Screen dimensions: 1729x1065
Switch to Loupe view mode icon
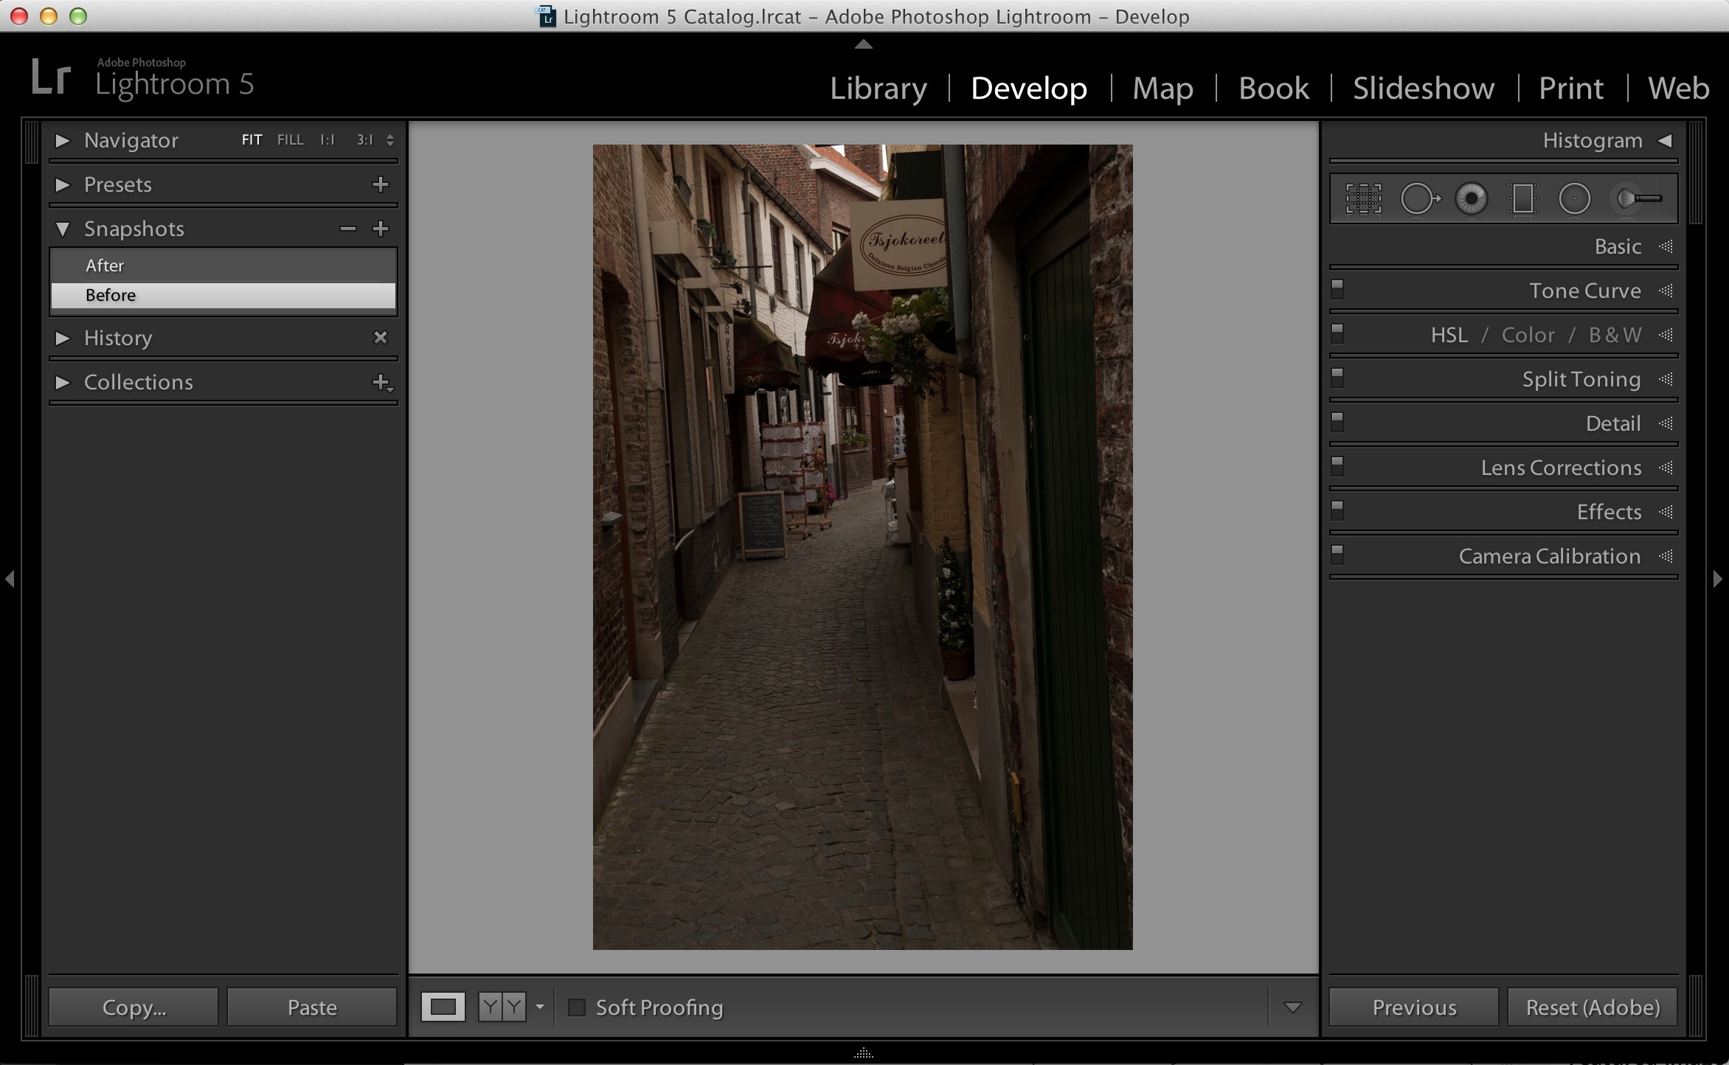tap(443, 1007)
